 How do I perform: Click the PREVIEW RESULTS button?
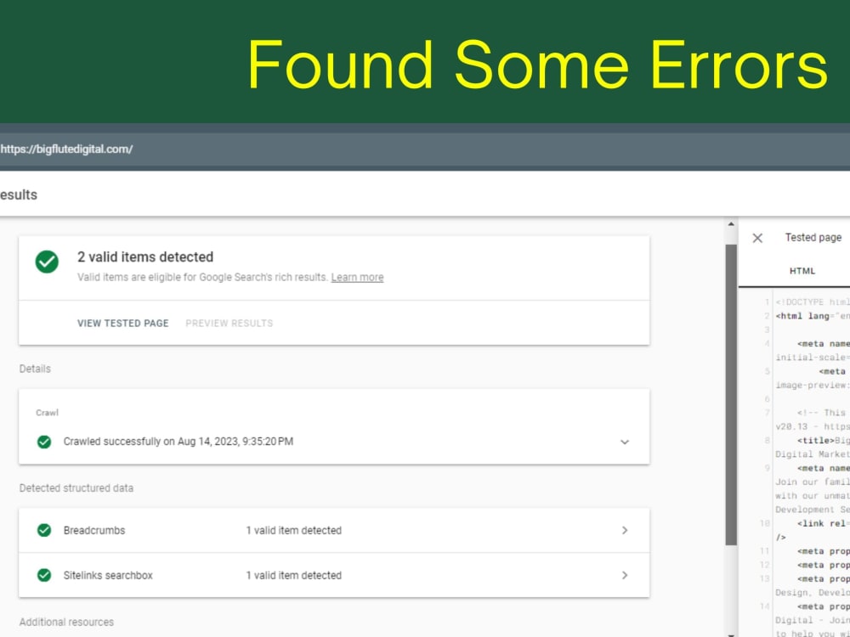(x=229, y=324)
